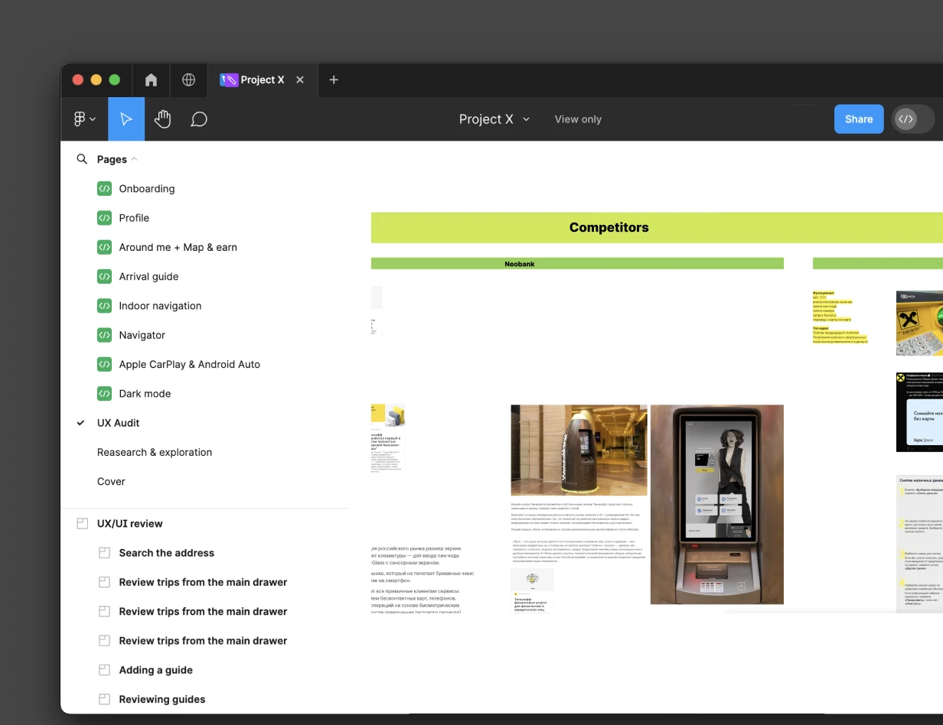
Task: Click the search icon above Pages
Action: 82,159
